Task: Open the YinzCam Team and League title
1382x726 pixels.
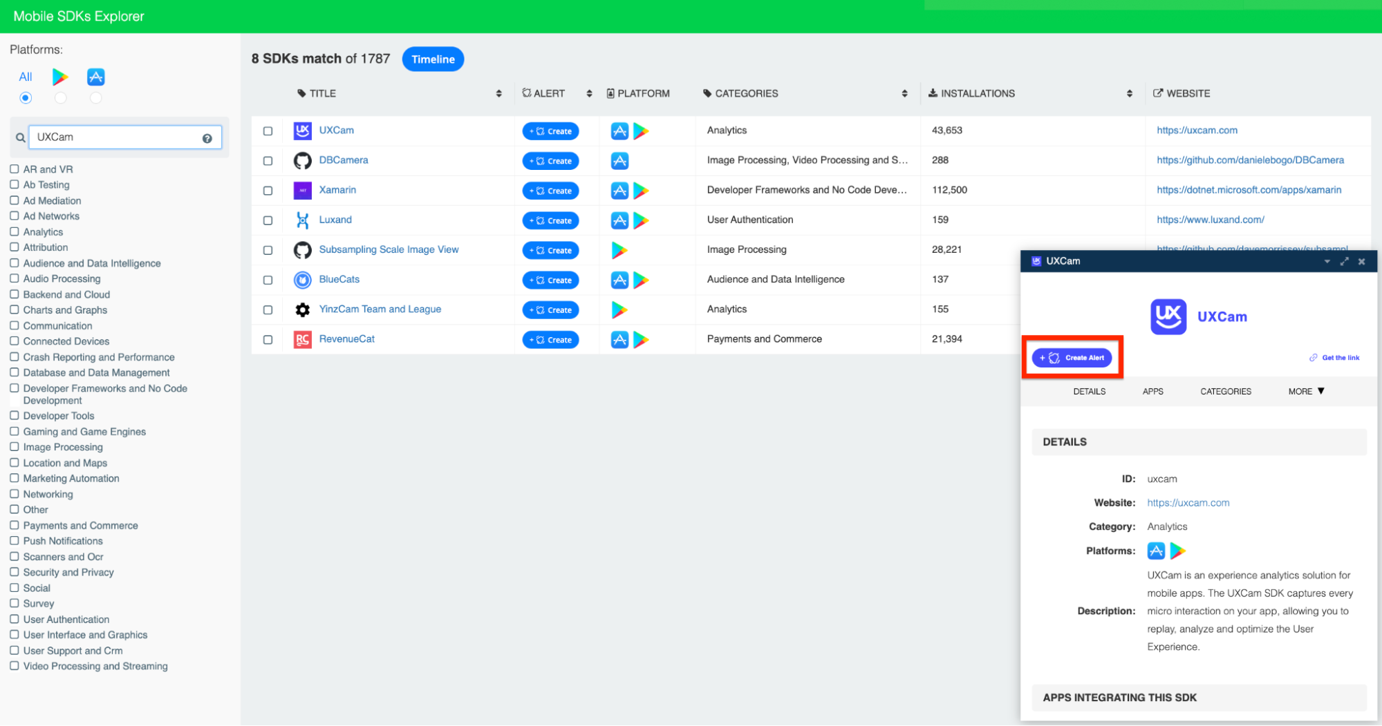Action: [x=380, y=309]
